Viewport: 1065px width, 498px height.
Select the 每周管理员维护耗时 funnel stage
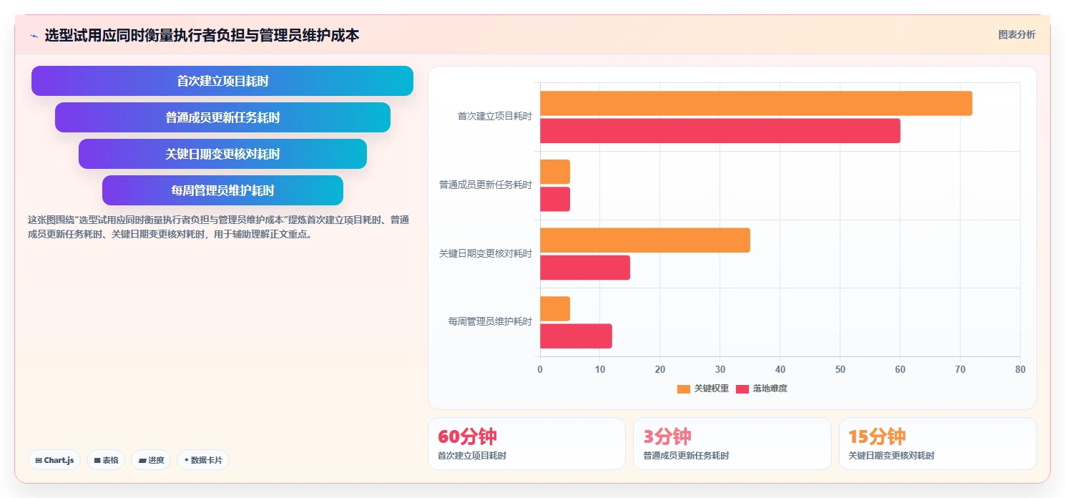click(x=222, y=190)
